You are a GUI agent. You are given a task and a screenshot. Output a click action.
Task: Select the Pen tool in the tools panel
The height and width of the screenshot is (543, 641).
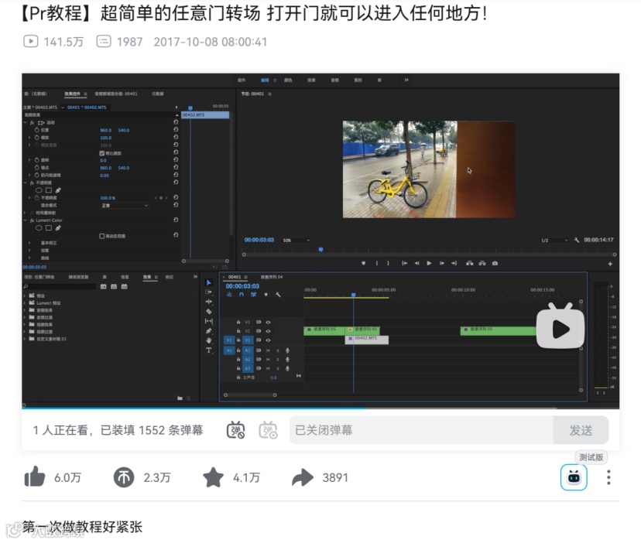coord(208,330)
